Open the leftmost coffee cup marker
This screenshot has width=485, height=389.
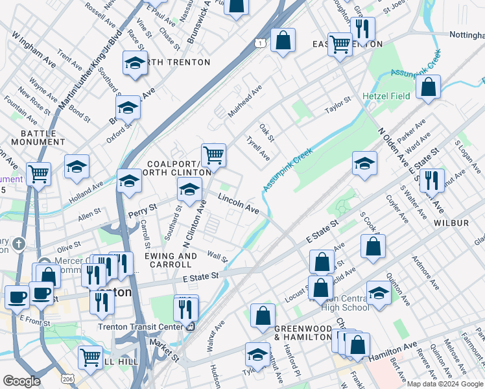(18, 299)
